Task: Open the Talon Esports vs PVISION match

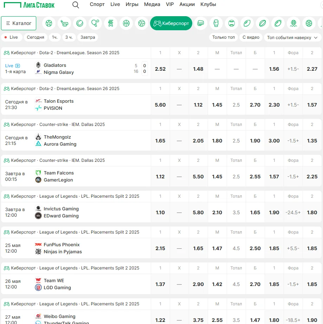Action: click(59, 104)
